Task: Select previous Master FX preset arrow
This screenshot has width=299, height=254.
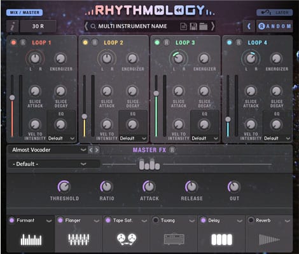Action: coord(91,150)
